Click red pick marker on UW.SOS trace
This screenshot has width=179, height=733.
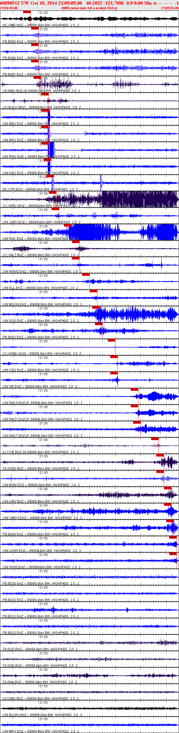(x=96, y=308)
